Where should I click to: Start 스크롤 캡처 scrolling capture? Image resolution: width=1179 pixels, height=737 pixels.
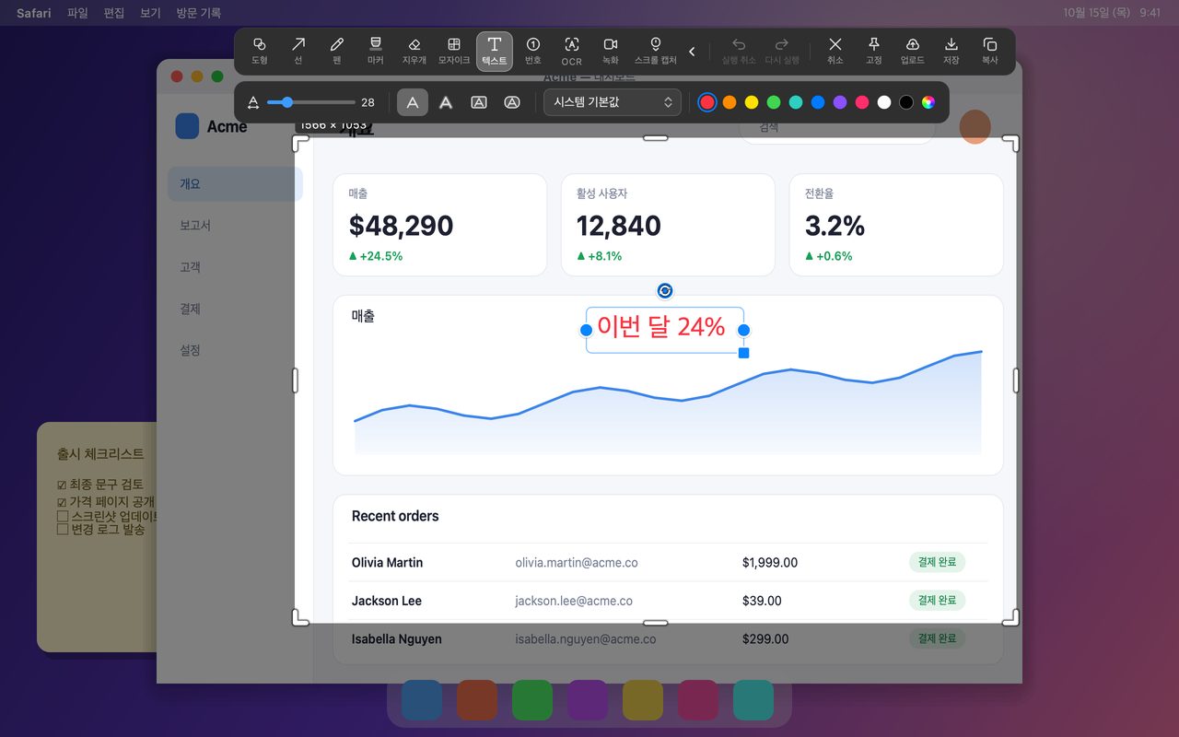pyautogui.click(x=656, y=51)
